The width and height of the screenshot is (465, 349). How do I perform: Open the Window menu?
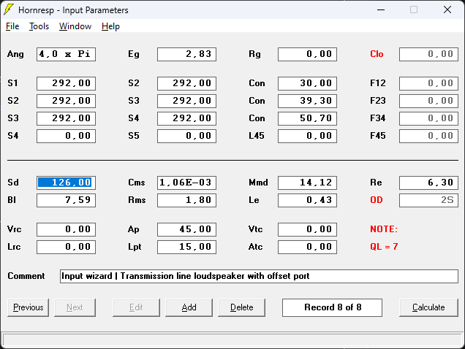pyautogui.click(x=75, y=26)
